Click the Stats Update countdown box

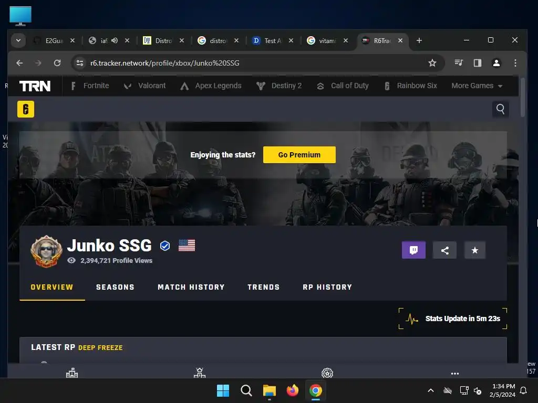453,319
